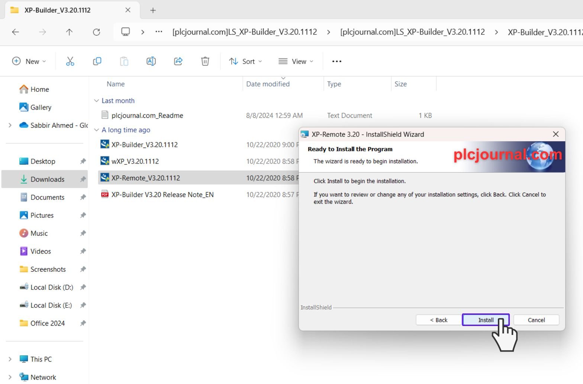Image resolution: width=583 pixels, height=384 pixels.
Task: Sort by the Name column header
Action: click(115, 84)
